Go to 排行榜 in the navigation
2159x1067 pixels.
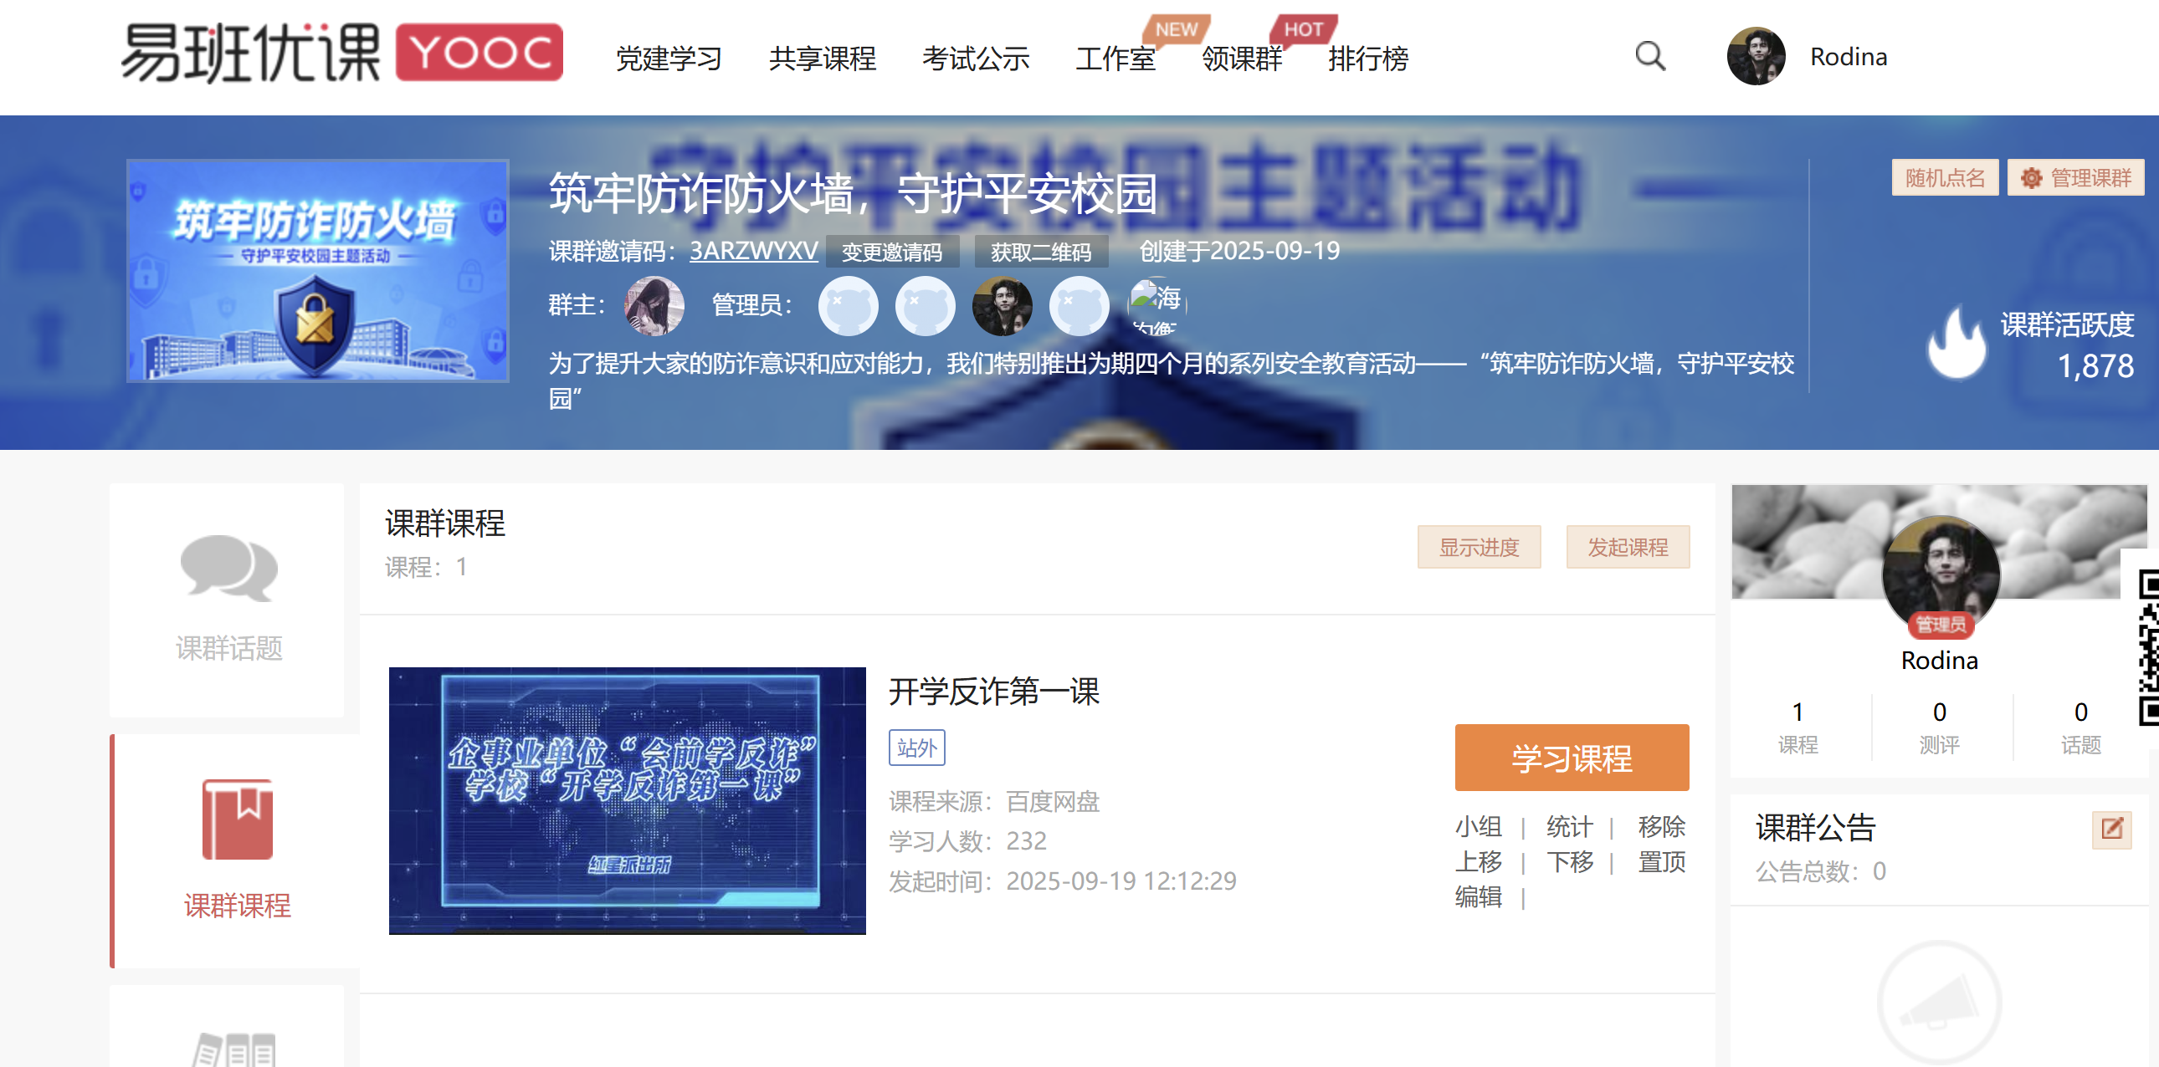coord(1368,59)
